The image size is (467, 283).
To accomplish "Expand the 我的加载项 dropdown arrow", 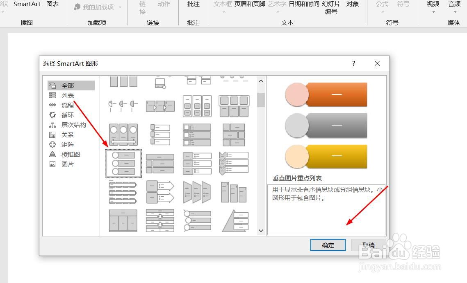I will point(120,7).
